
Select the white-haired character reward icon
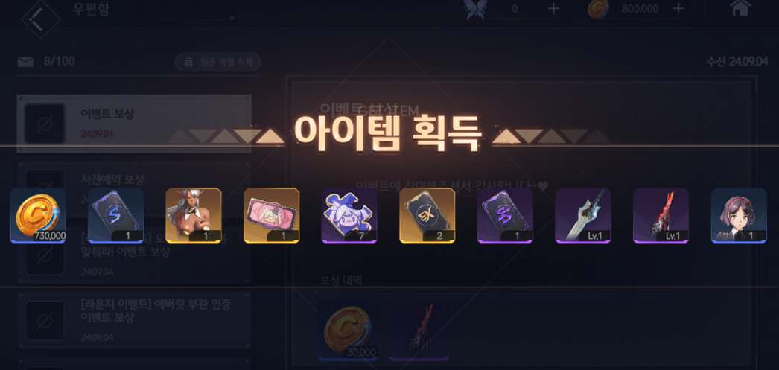pos(193,216)
